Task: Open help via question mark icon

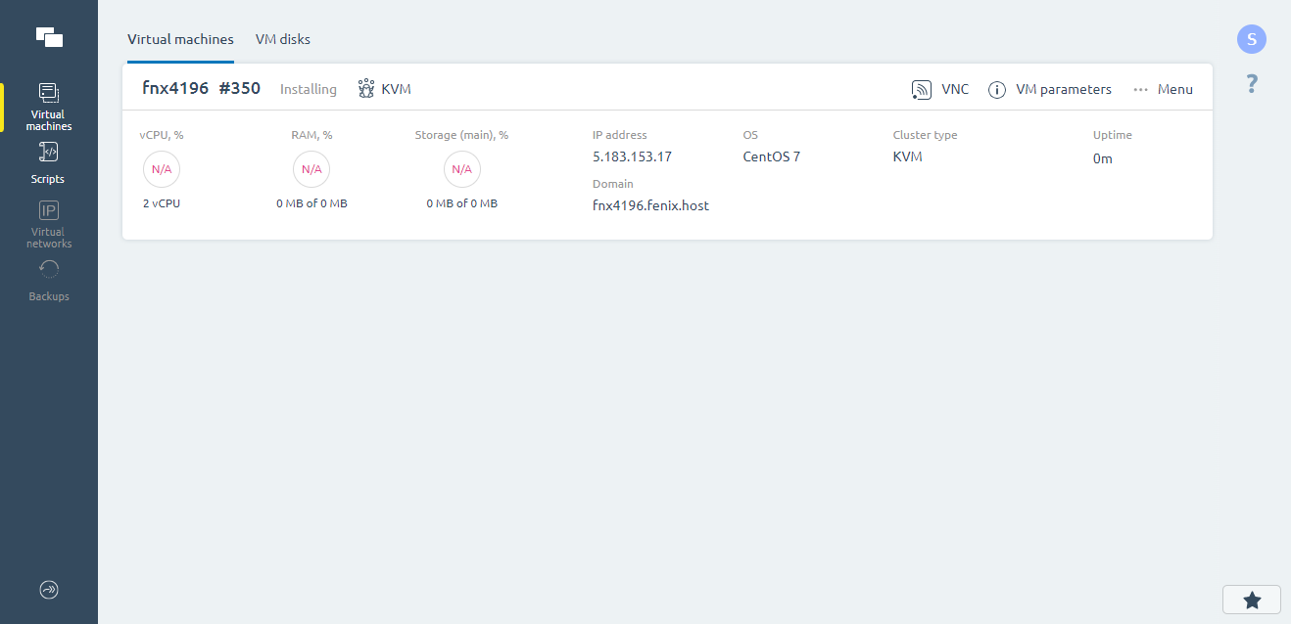Action: [1251, 84]
